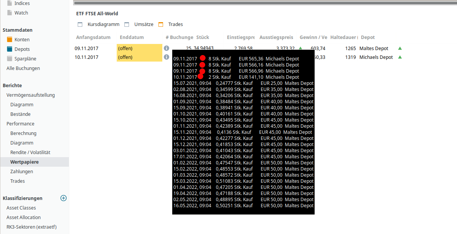Sort by Stück column
This screenshot has height=234, width=457.
(202, 37)
